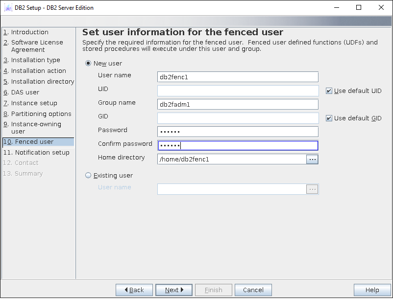Click the DB2 Setup Java title bar icon
Viewport: 393px width, 299px height.
point(8,8)
